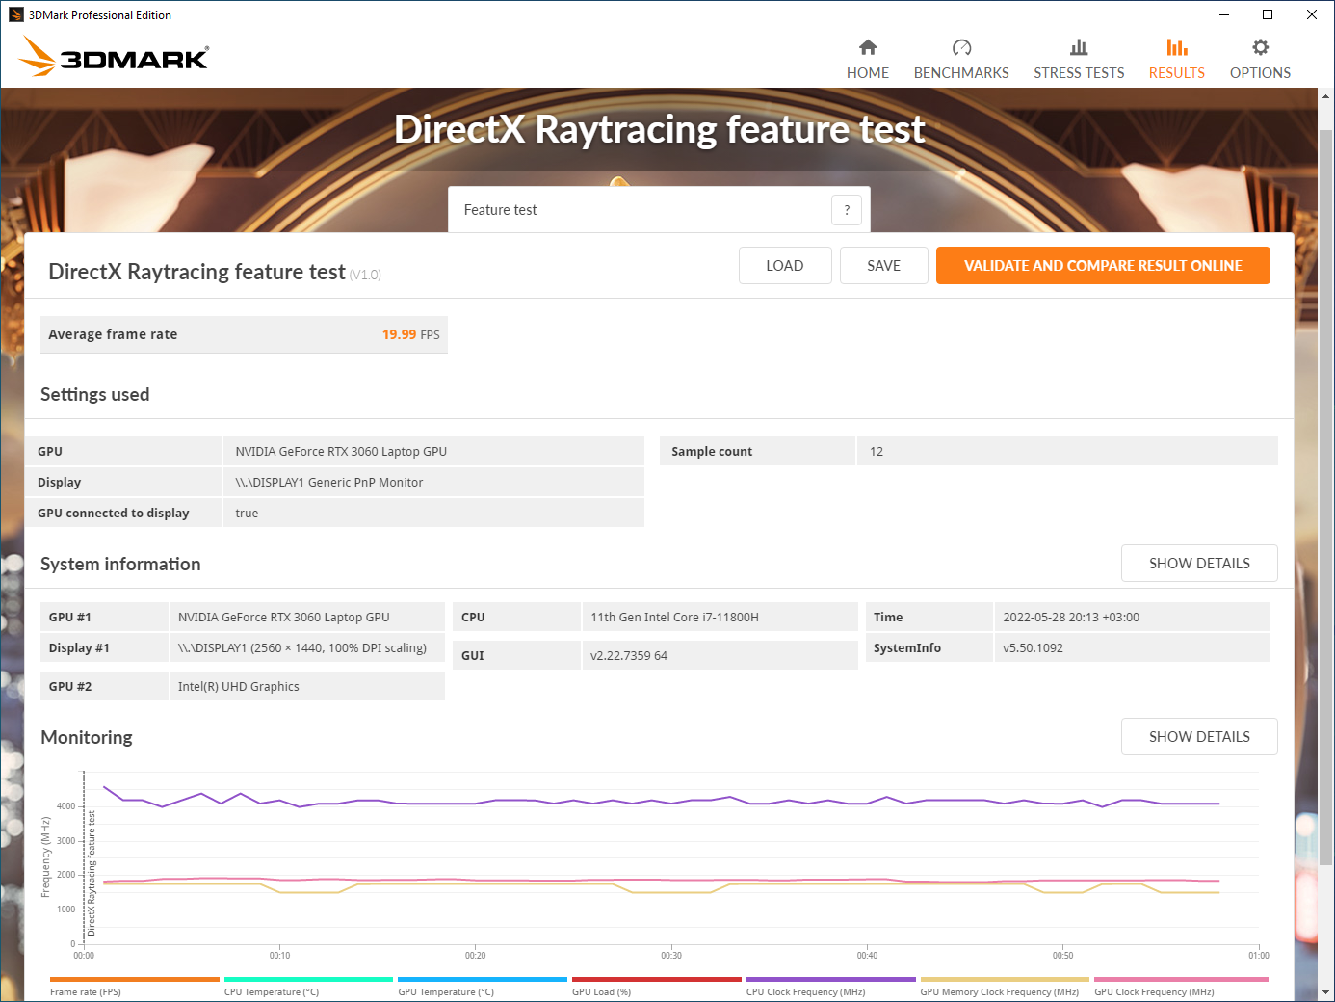Click the 3DMark title bar app icon
This screenshot has width=1335, height=1002.
(15, 14)
